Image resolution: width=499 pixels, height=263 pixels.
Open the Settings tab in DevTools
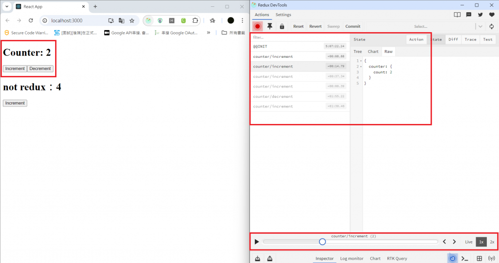[283, 15]
